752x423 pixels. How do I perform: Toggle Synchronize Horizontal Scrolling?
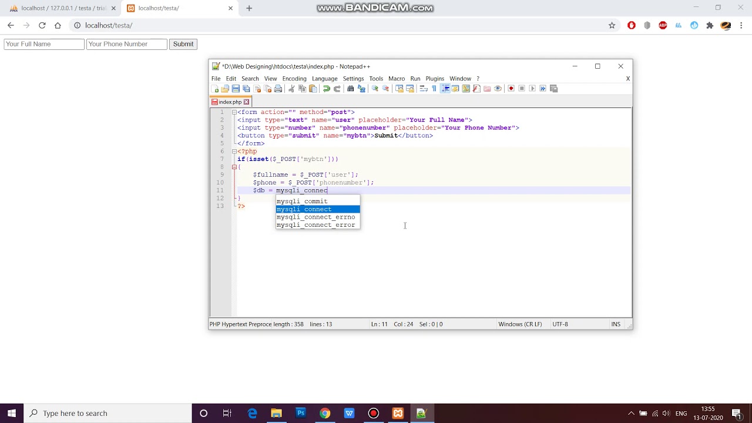(409, 89)
